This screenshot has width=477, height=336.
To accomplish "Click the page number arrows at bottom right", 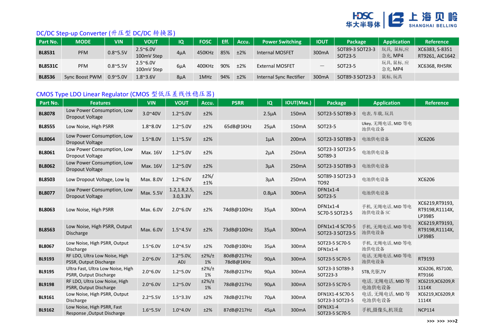I will [442, 321].
